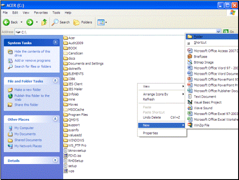Select the MSOCache folder name

(x=76, y=110)
